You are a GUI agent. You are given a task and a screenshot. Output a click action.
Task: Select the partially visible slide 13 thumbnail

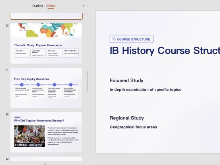click(x=46, y=159)
